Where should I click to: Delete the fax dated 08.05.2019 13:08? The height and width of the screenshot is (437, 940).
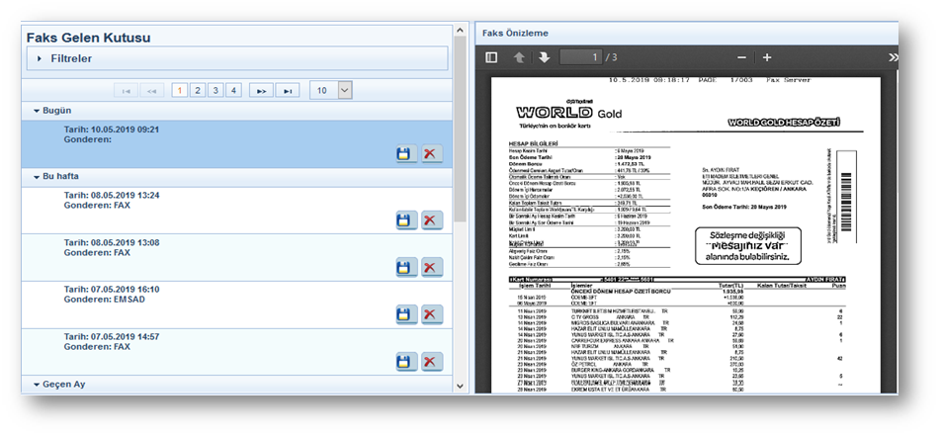[431, 267]
